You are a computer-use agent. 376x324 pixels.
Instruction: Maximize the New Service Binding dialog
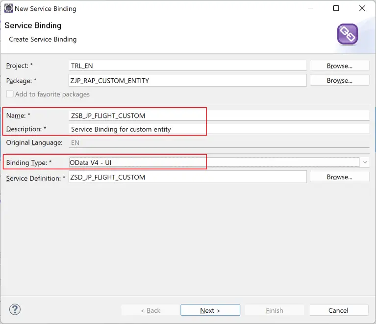coord(336,8)
